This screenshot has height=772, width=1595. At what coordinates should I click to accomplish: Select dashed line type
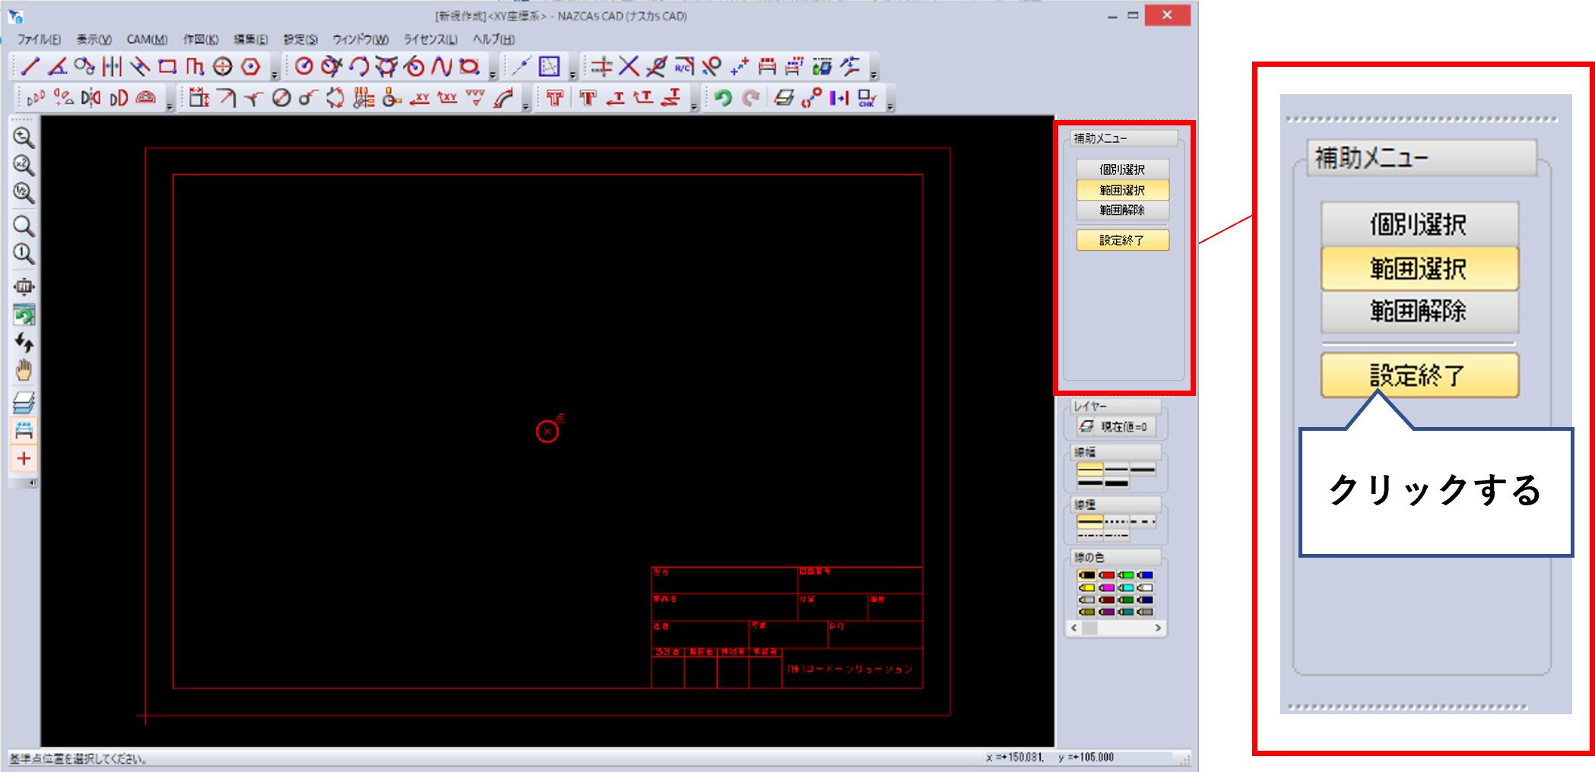click(x=1143, y=522)
